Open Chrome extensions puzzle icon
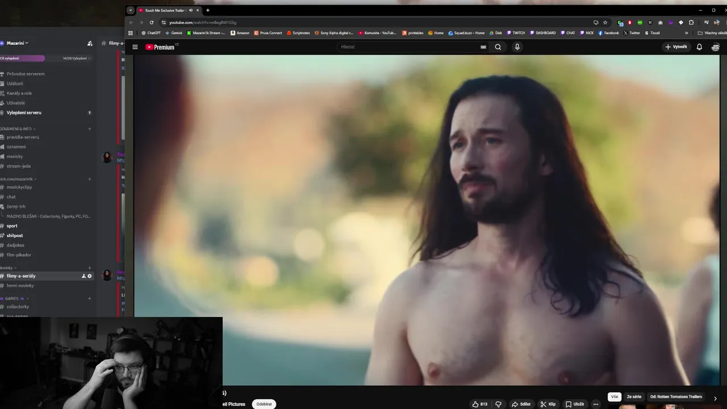Screen dimensions: 727x409 691,22
